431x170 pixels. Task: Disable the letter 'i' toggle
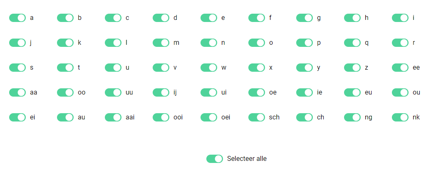(400, 18)
